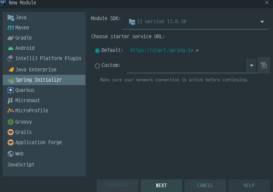The height and width of the screenshot is (192, 273).
Task: Click the Maven 'm' icon
Action: point(11,28)
